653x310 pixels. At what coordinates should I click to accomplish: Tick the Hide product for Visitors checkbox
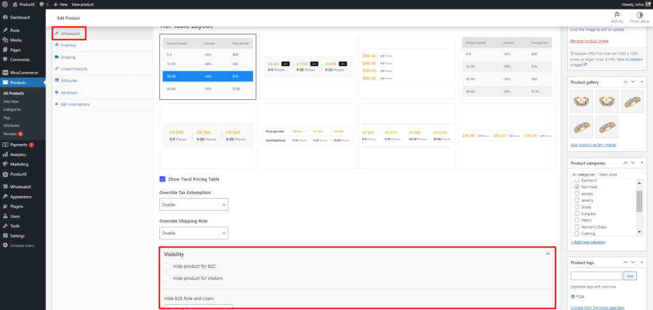(167, 278)
